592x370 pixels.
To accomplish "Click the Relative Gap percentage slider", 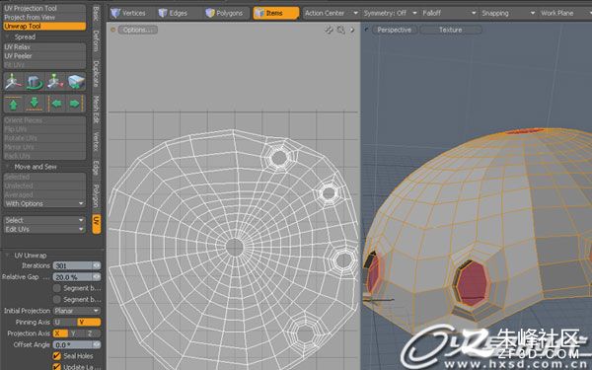I will [x=77, y=277].
